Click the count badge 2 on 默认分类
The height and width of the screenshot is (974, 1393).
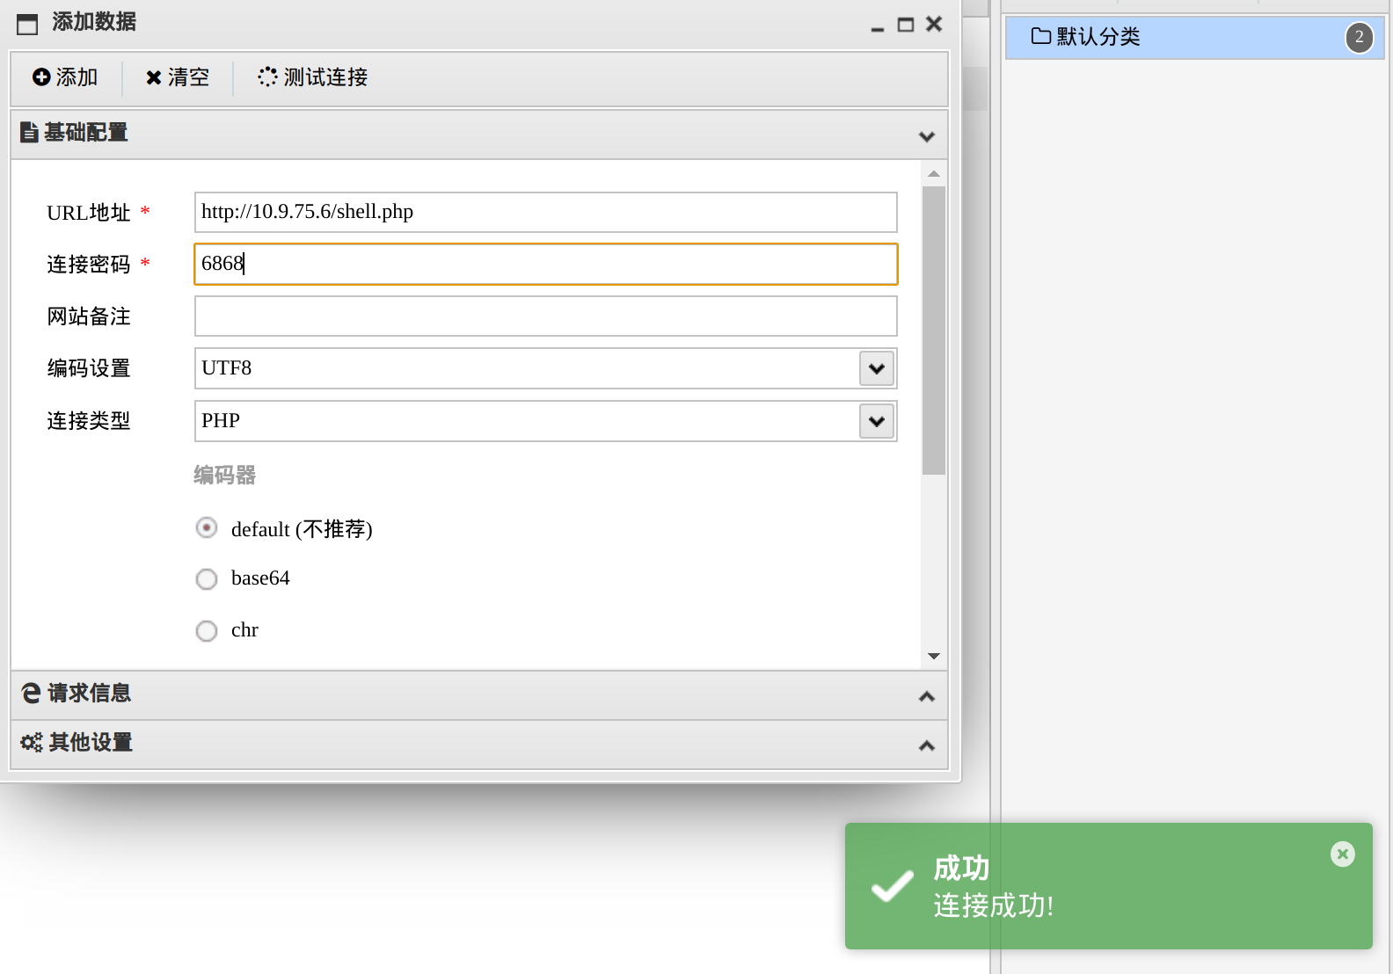pos(1360,37)
